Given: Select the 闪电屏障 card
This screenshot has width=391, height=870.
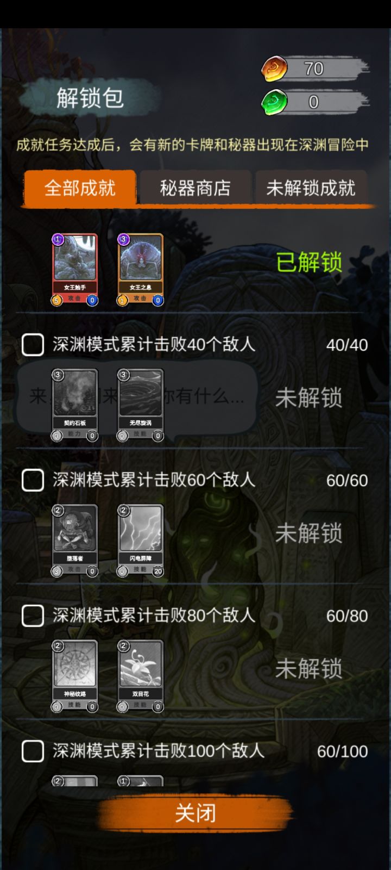Looking at the screenshot, I should coord(141,540).
